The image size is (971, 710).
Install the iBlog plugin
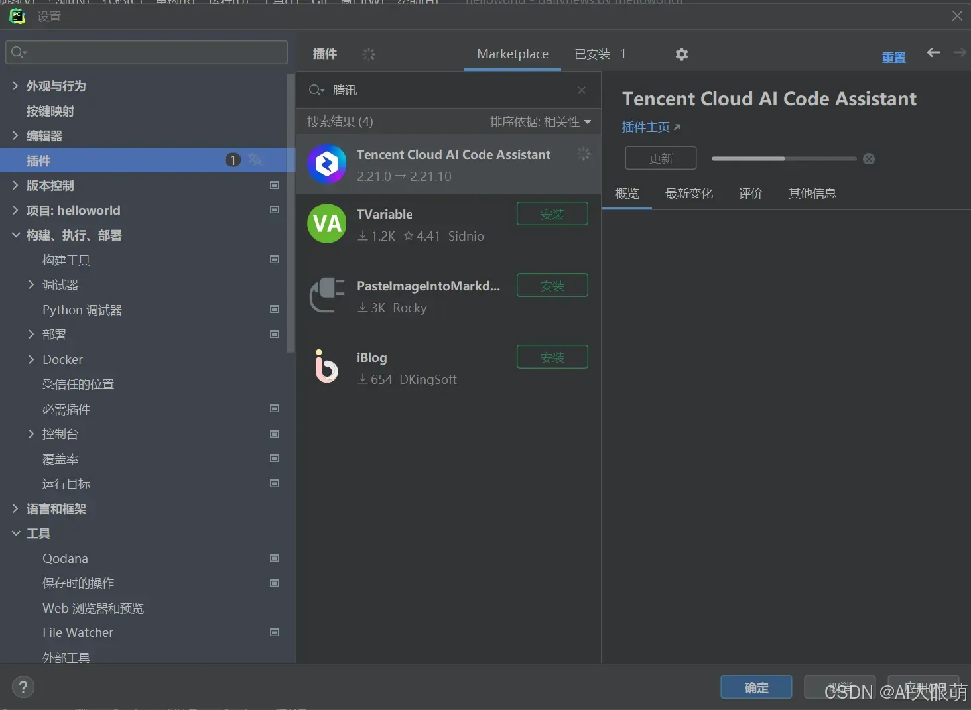(x=552, y=357)
